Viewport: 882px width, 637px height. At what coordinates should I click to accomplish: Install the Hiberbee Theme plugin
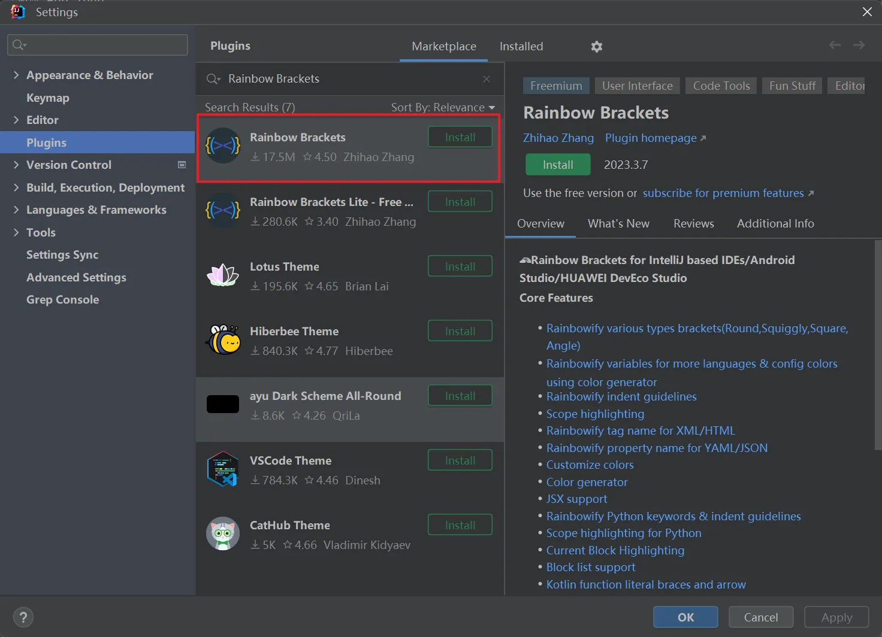[x=460, y=331]
